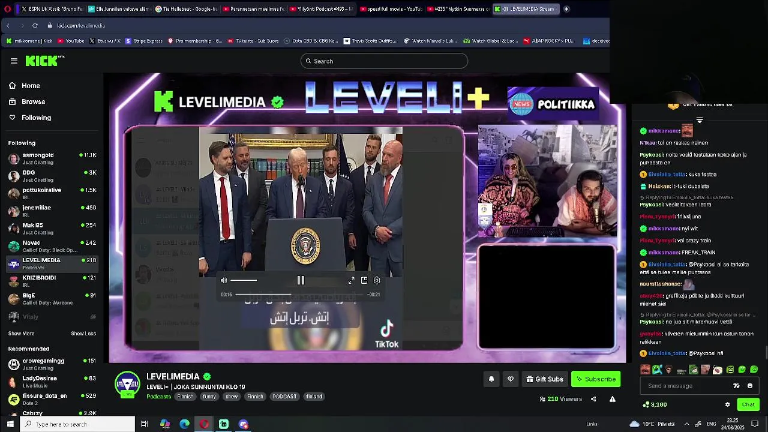Seek in the video progress bar
Screen dimensions: 768x432
click(300, 295)
